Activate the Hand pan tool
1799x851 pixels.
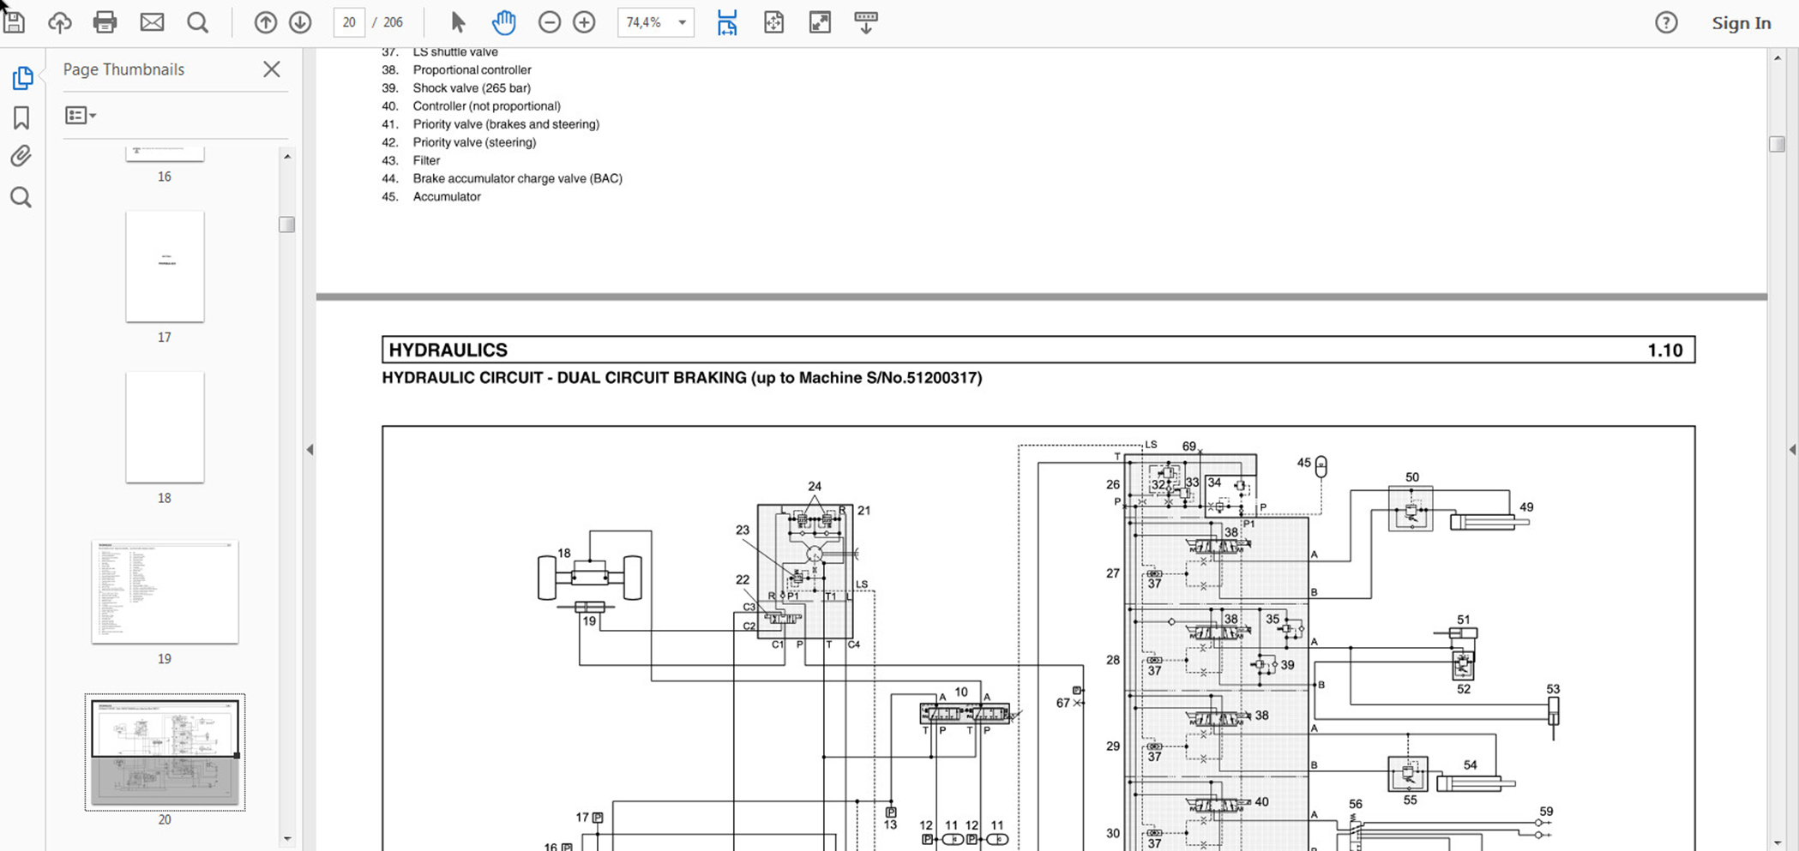[x=503, y=22]
